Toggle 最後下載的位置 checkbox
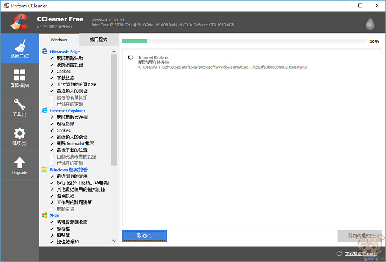Viewport: 386px width, 262px height. (x=52, y=150)
